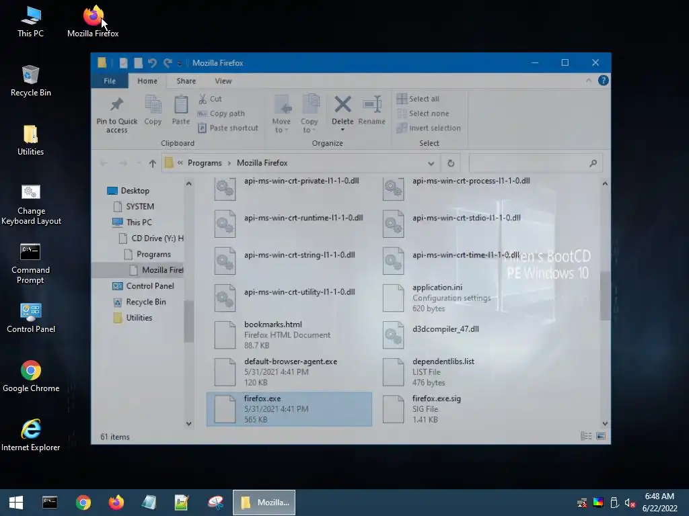This screenshot has width=689, height=516.
Task: Open Google Chrome from taskbar
Action: (83, 503)
